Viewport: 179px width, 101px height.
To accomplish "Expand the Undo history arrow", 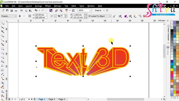I will pos(39,11).
